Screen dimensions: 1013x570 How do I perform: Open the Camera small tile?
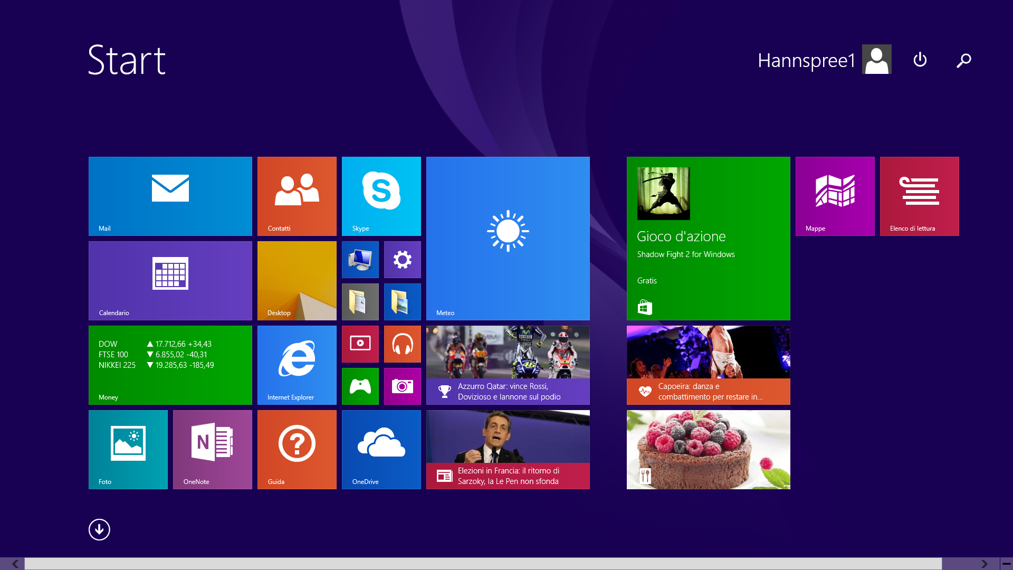tap(402, 386)
